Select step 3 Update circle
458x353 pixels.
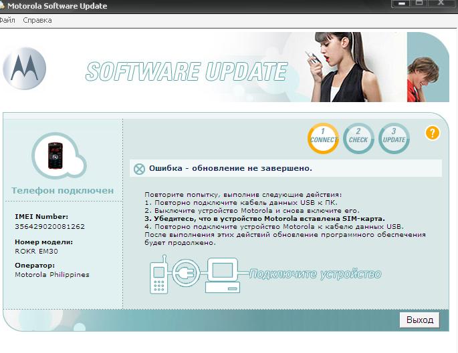pos(394,138)
